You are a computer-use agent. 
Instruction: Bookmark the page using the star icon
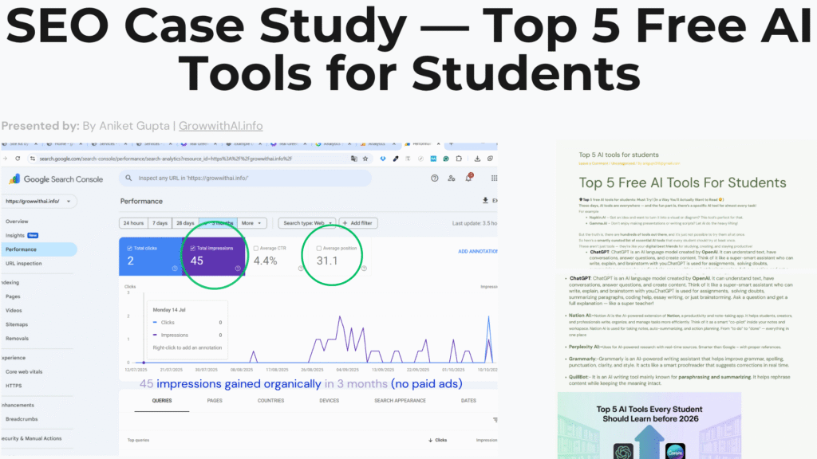pyautogui.click(x=365, y=159)
